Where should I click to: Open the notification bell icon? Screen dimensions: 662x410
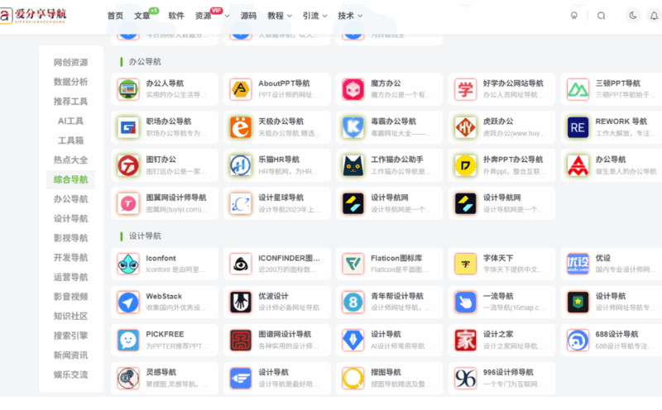(x=654, y=16)
